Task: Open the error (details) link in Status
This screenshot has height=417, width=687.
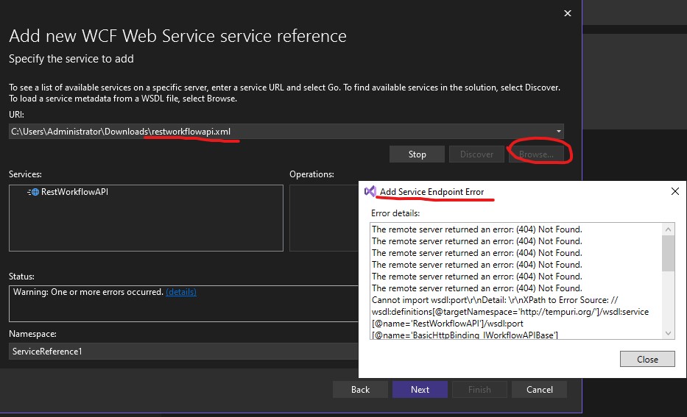Action: [x=181, y=292]
